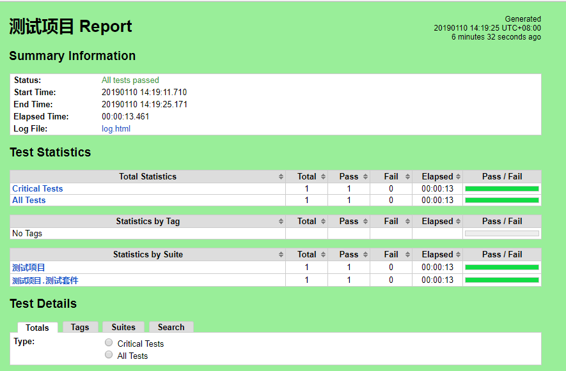Click the 测试项目.测试套件 pass/fail bar
566x371 pixels.
coord(502,280)
